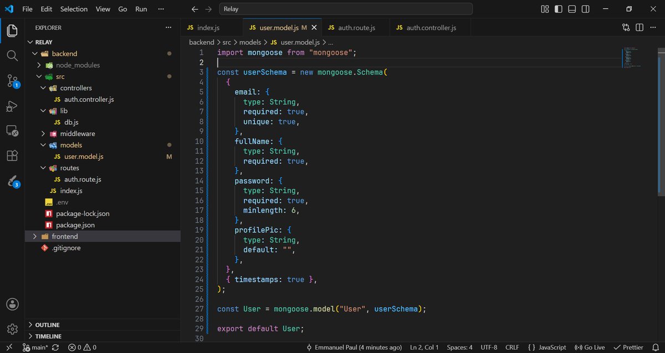Open package.json in the explorer
Image resolution: width=665 pixels, height=353 pixels.
point(103,225)
